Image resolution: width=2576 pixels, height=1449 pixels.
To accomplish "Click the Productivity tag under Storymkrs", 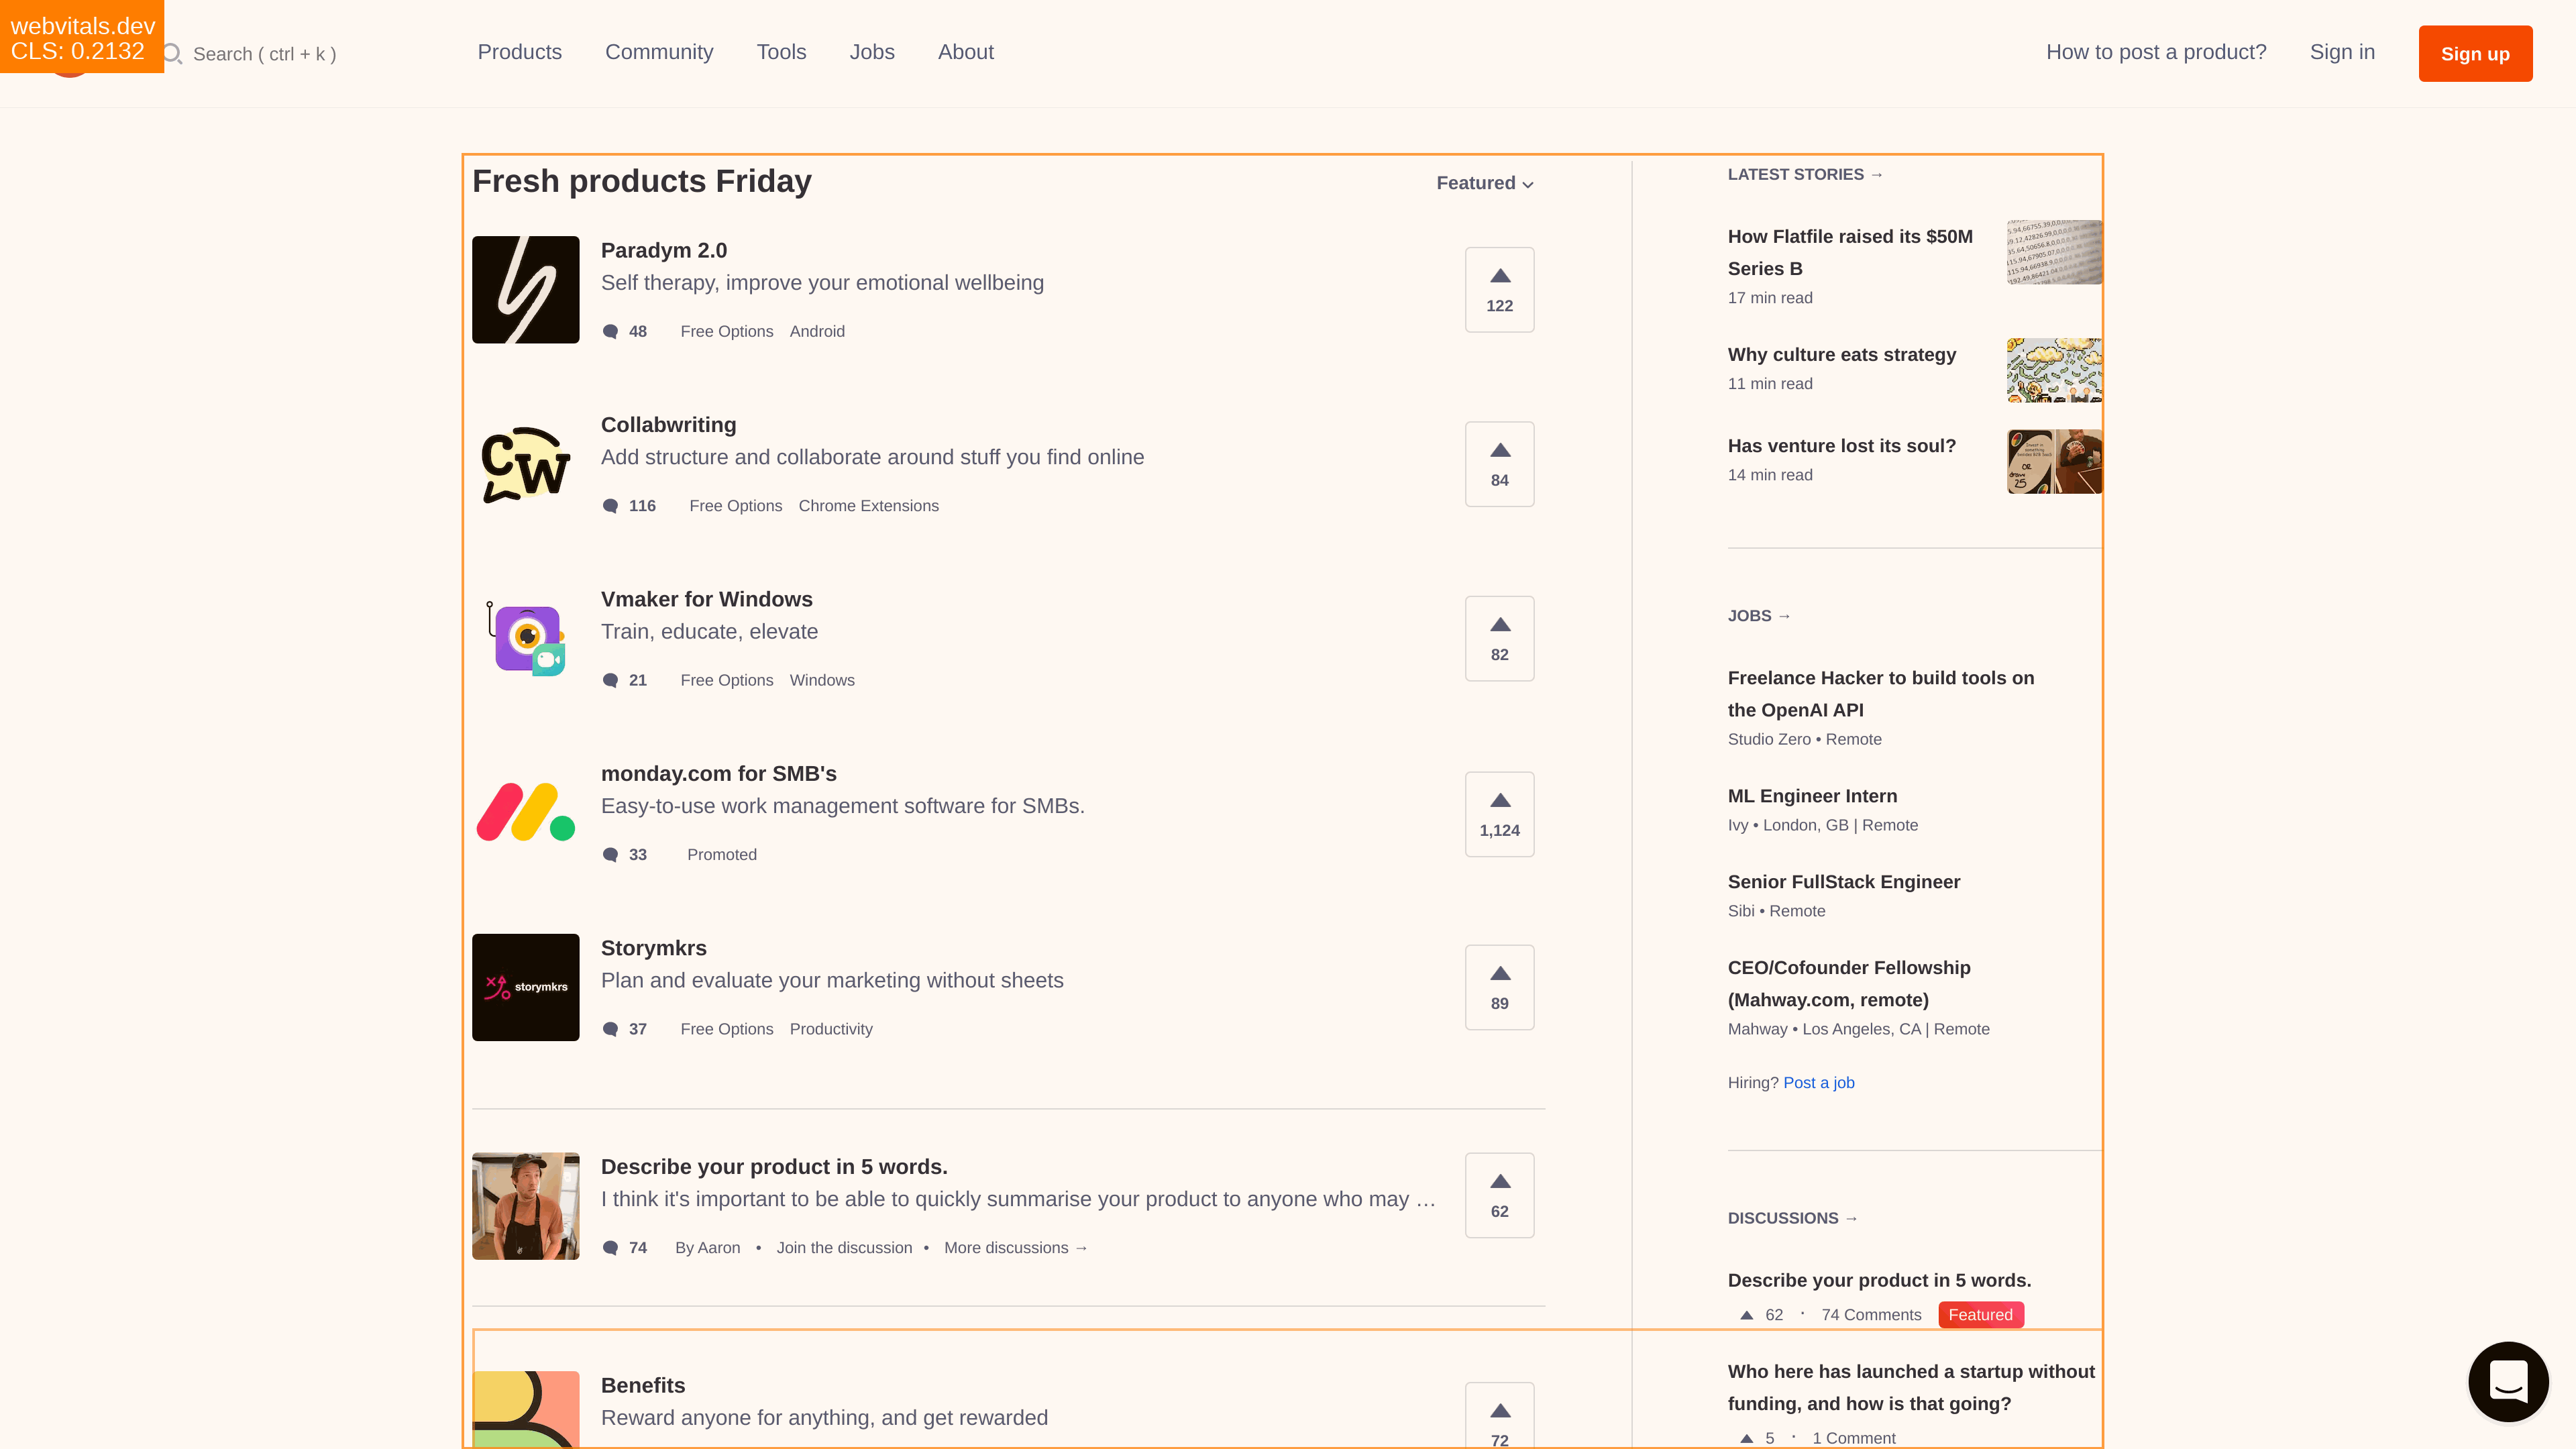I will pyautogui.click(x=831, y=1029).
